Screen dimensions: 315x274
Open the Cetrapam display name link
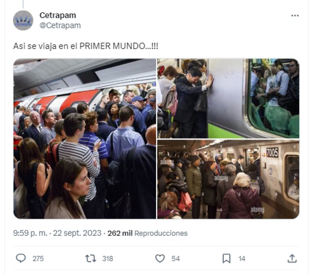coord(58,15)
